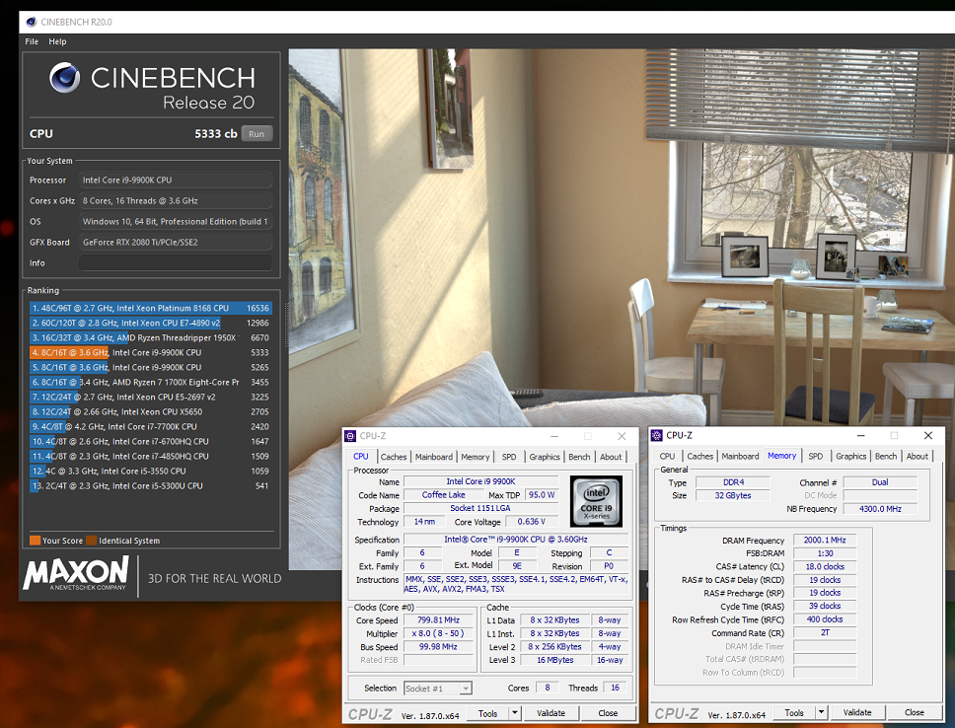The width and height of the screenshot is (955, 728).
Task: Select the Ryzen Threadripper 1950X ranking row
Action: tap(150, 337)
